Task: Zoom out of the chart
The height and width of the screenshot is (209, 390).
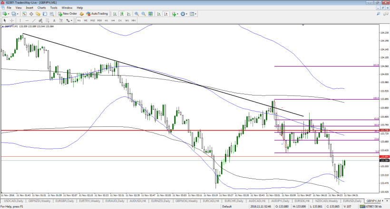Action: click(144, 14)
